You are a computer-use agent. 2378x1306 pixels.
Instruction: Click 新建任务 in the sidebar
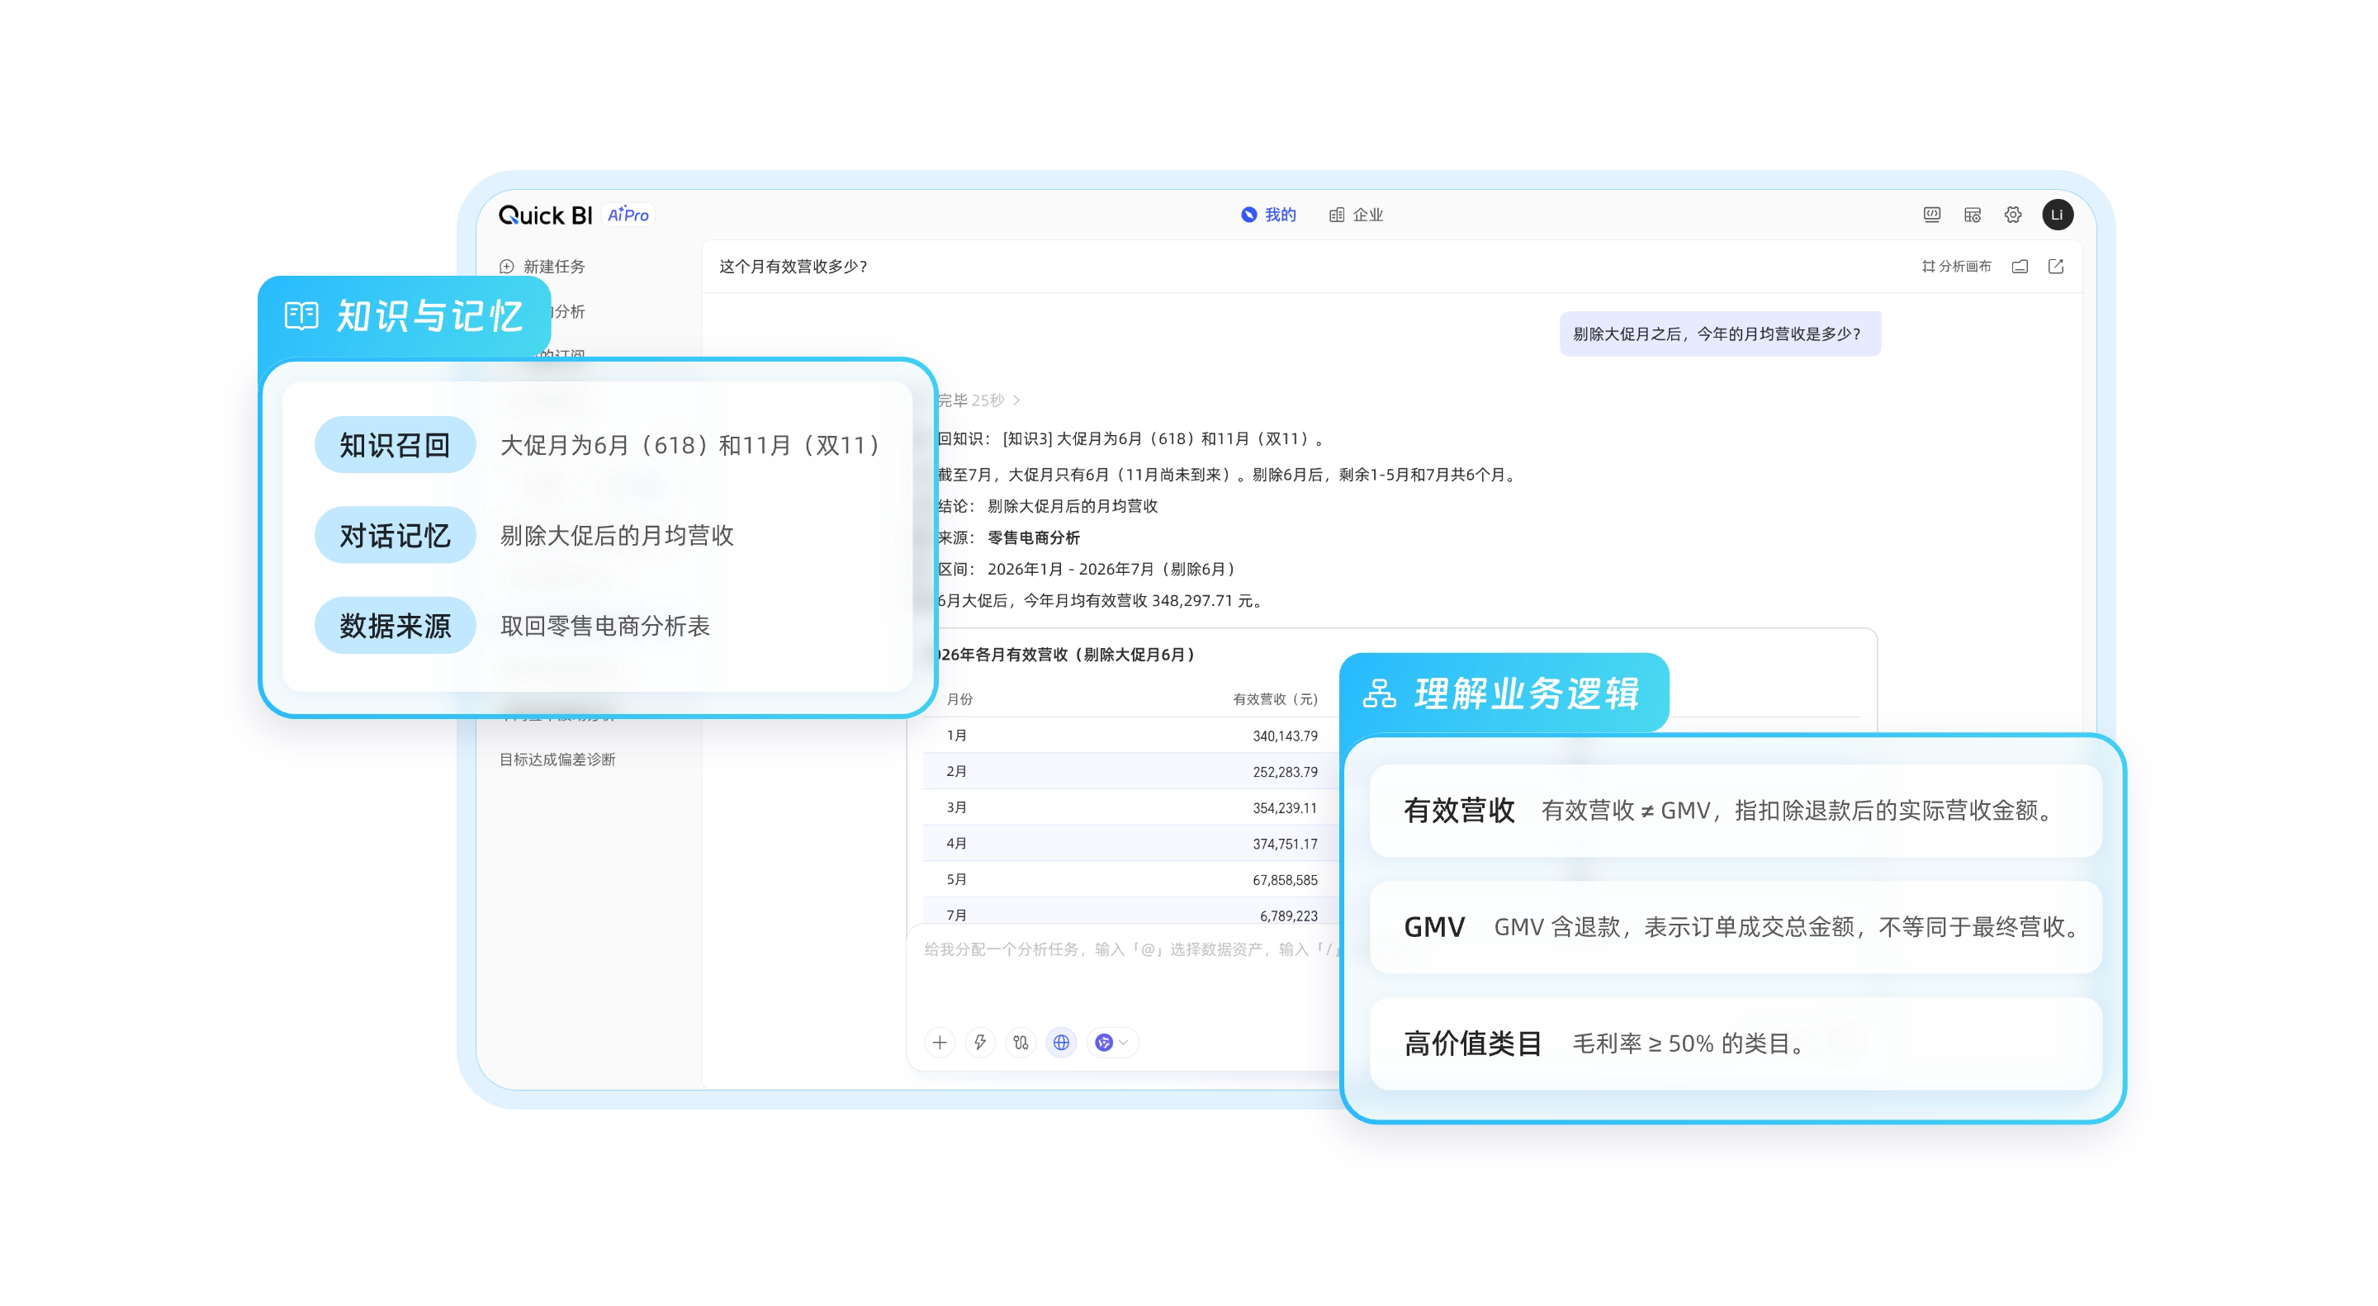point(542,267)
